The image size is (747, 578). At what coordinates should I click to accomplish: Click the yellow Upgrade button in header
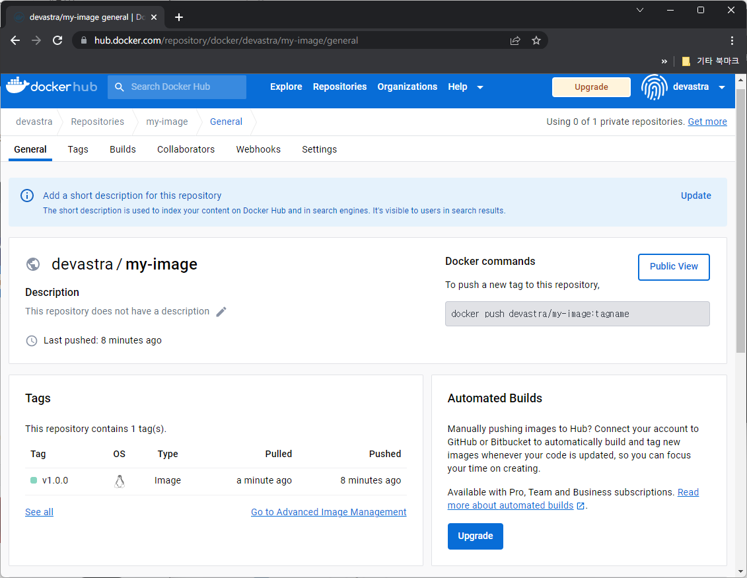coord(591,87)
